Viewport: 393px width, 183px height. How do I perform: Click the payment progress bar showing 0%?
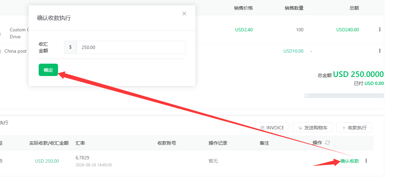click(x=344, y=96)
